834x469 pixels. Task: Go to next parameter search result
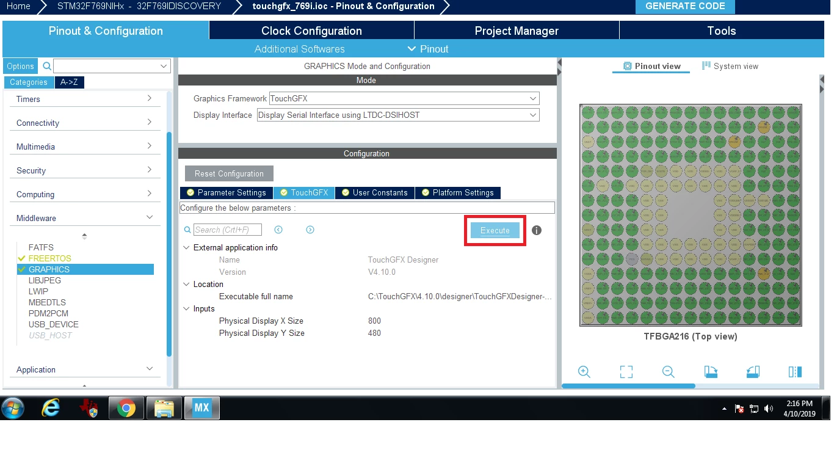tap(310, 230)
